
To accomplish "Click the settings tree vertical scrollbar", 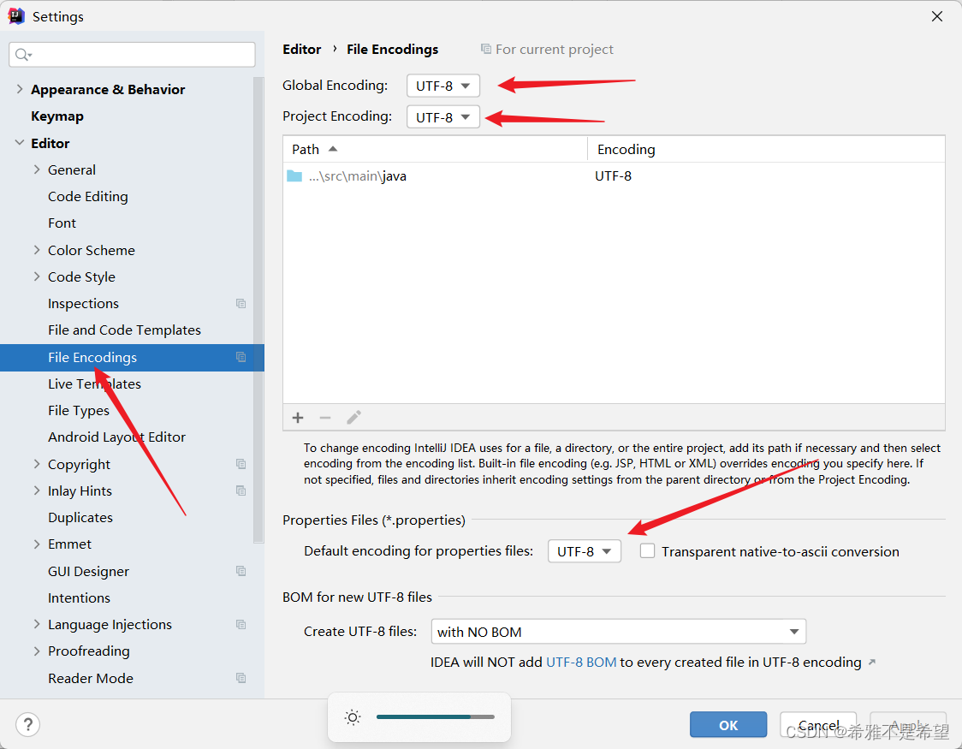I will click(x=258, y=310).
